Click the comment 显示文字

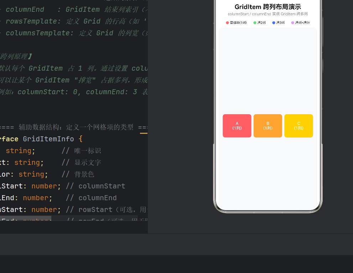(x=88, y=162)
